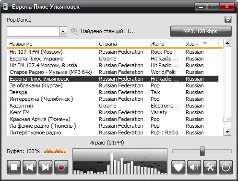Start recording with the red record button
Image resolution: width=238 pixels, height=181 pixels.
pyautogui.click(x=61, y=167)
